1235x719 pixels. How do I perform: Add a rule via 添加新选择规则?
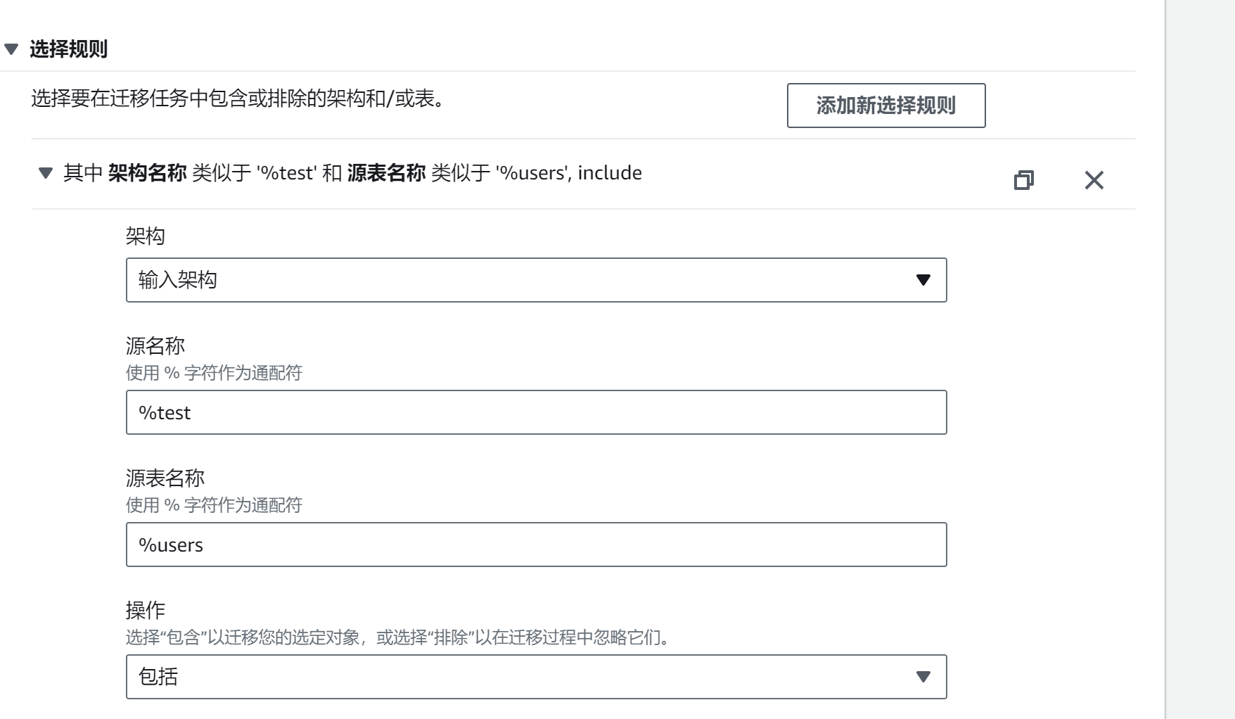pyautogui.click(x=886, y=106)
